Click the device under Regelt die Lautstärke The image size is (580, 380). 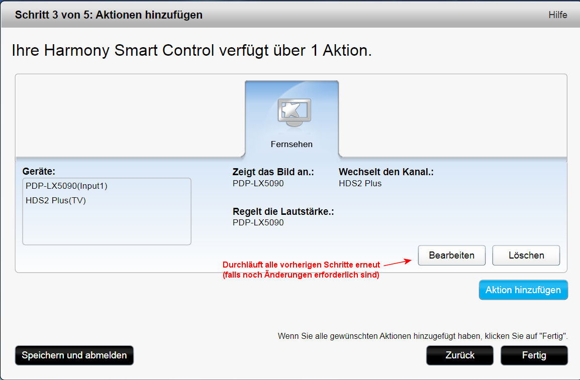(258, 222)
